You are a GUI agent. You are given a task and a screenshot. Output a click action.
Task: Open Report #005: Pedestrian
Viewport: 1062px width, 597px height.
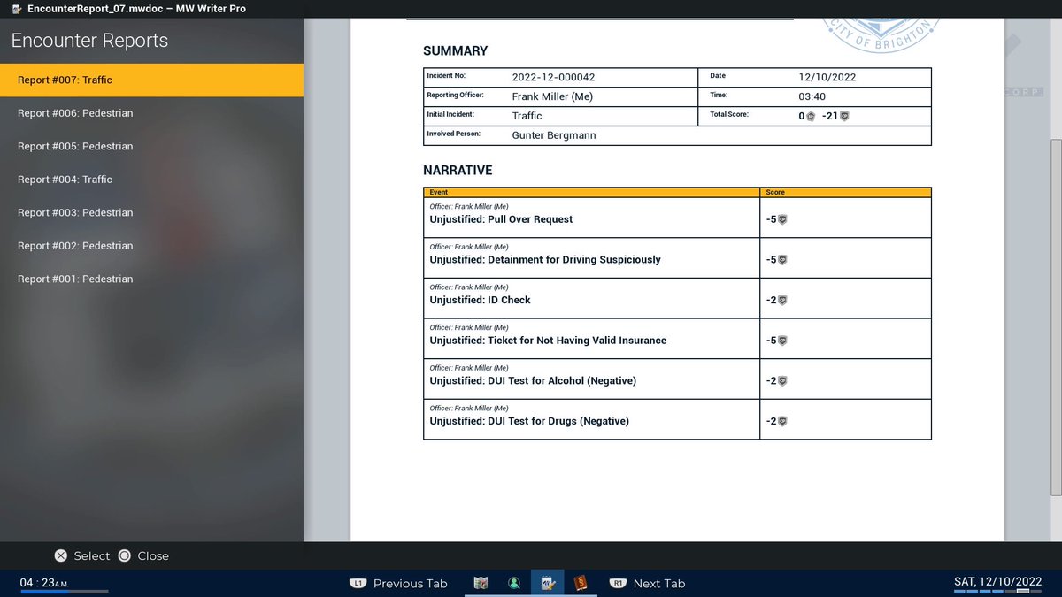coord(151,146)
